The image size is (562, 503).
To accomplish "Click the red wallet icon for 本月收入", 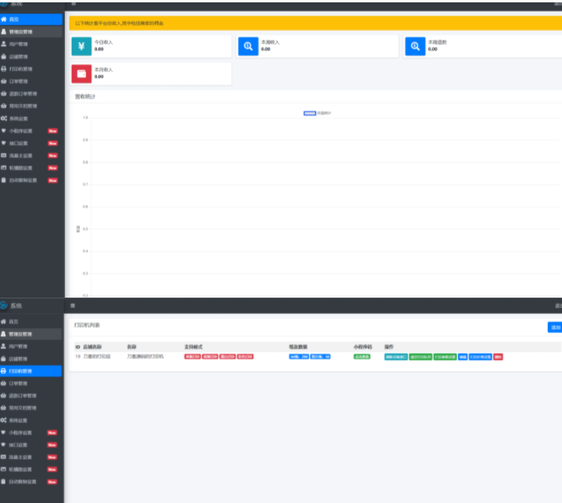I will point(81,73).
